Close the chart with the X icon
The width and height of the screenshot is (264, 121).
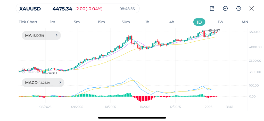252,8
